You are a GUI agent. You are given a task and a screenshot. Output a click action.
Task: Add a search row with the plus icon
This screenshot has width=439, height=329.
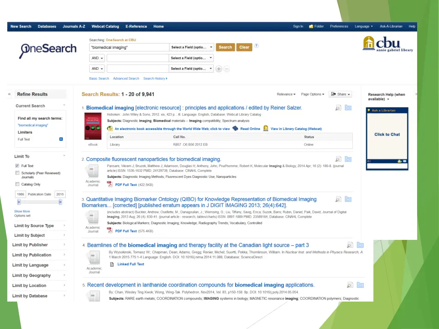pyautogui.click(x=219, y=69)
